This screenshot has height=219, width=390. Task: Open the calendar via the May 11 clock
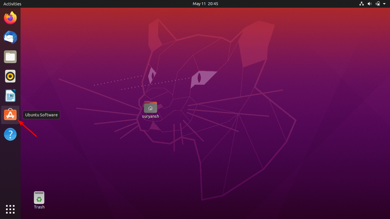(x=205, y=4)
